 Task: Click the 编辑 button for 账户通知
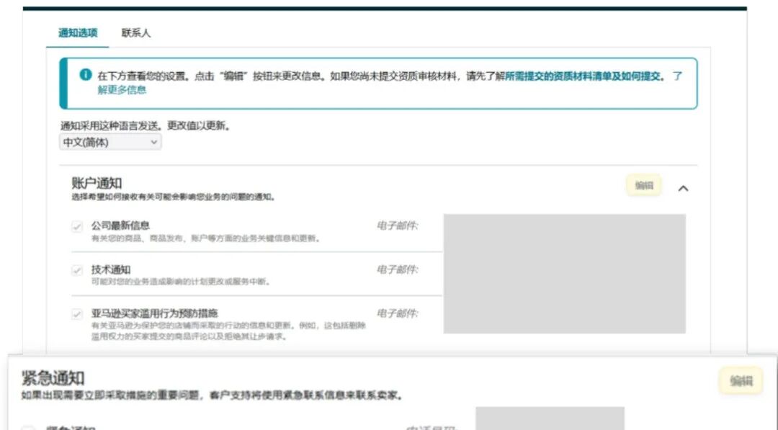(x=642, y=184)
